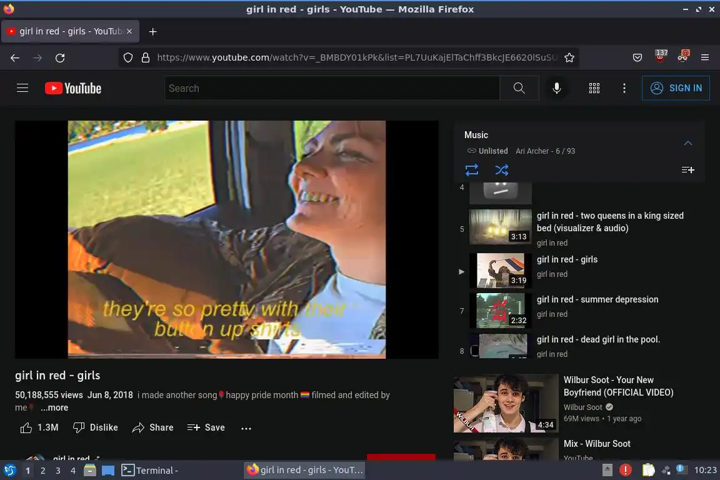
Task: Open Wilbur Soot 4:34 video thumbnail
Action: point(506,403)
